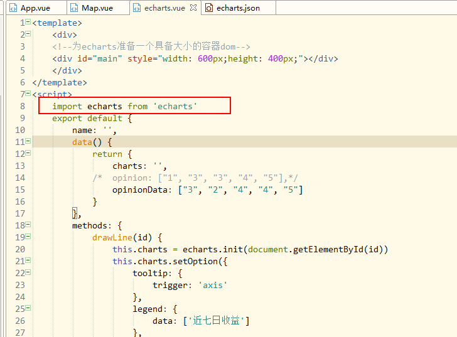Fold the drawLine function at line 19
Viewport: 457px width, 337px height.
click(x=28, y=237)
